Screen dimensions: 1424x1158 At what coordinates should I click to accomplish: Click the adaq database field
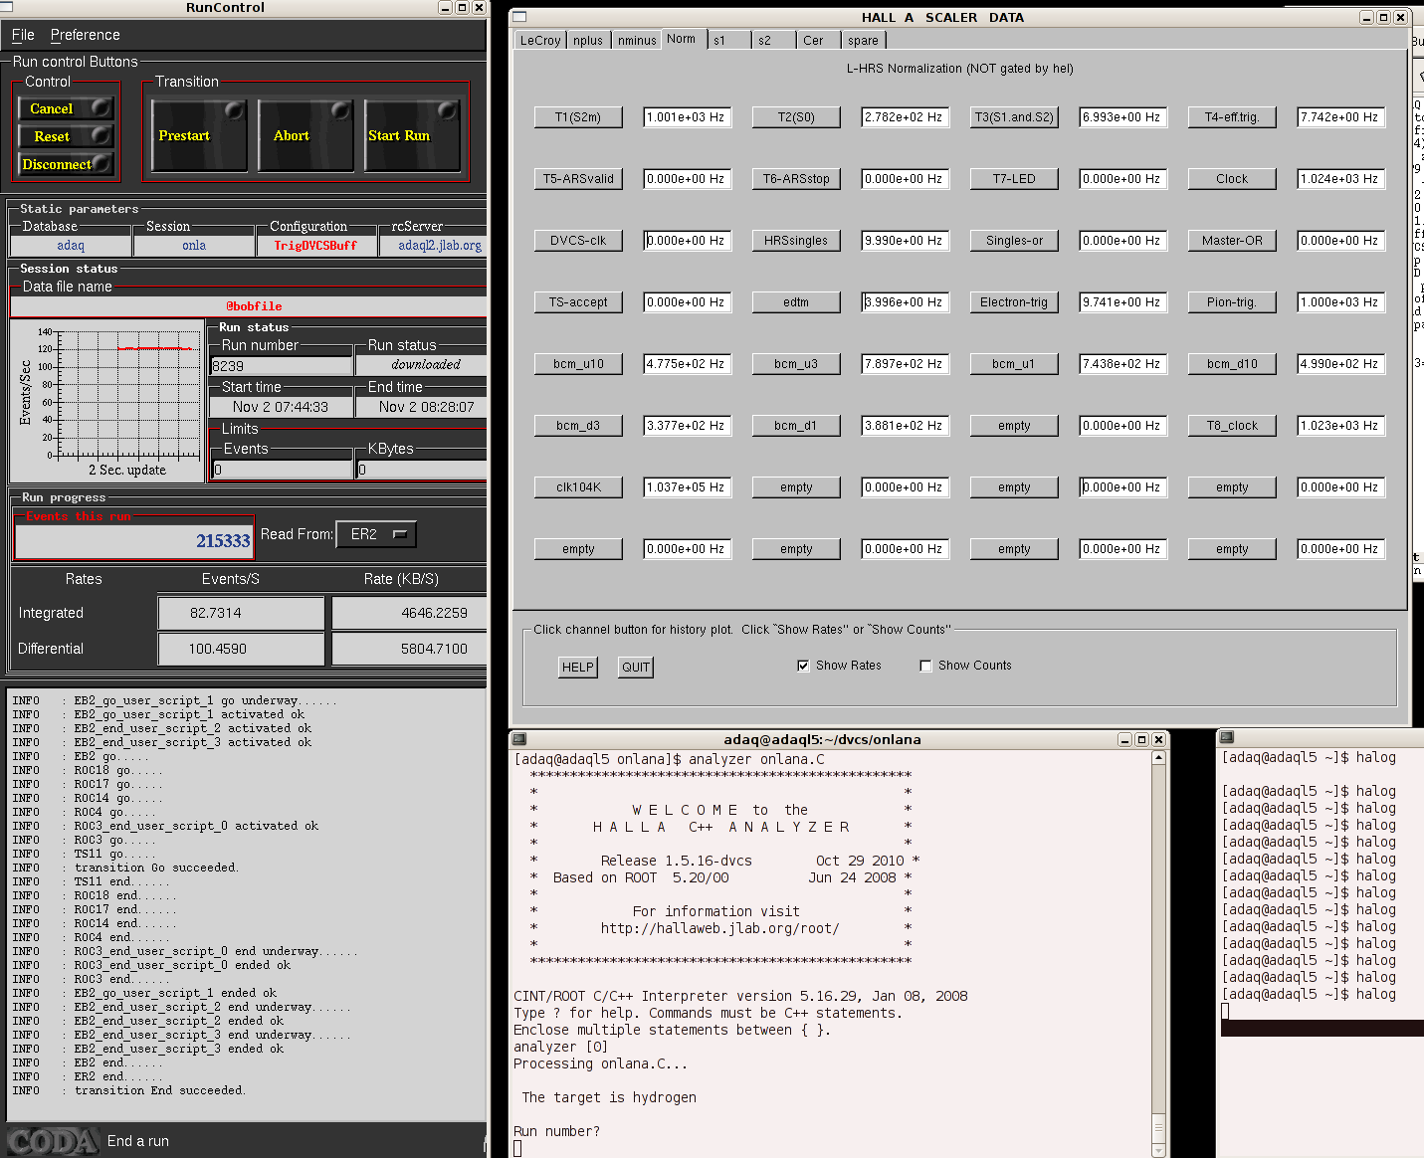[71, 246]
